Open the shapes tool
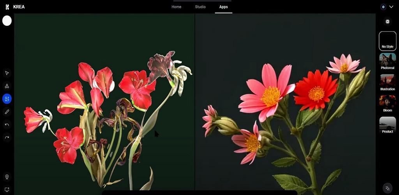This screenshot has height=195, width=399. coord(7,86)
